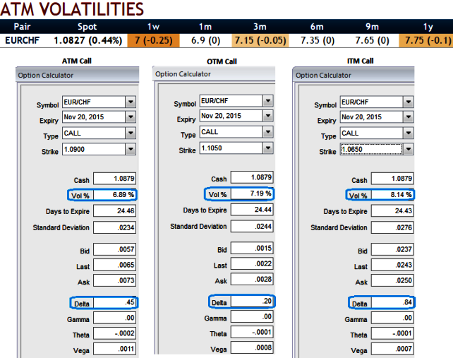The image size is (453, 358).
Task: Click the Spot column header
Action: coord(87,27)
